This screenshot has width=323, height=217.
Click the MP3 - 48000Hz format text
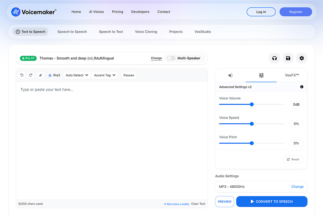(232, 187)
